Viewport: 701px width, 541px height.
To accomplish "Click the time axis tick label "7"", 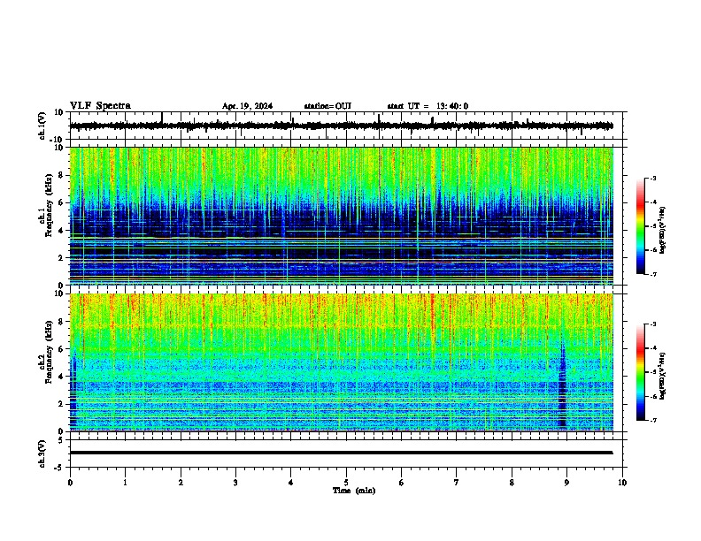I will point(457,483).
